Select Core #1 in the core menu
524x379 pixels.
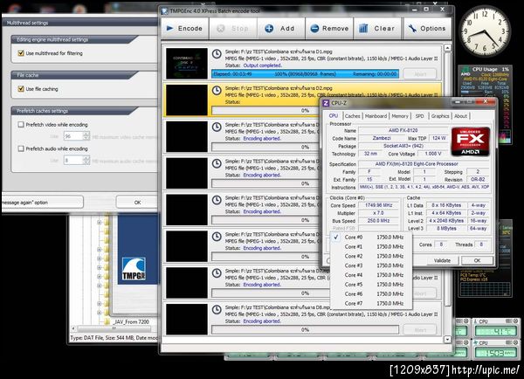371,246
